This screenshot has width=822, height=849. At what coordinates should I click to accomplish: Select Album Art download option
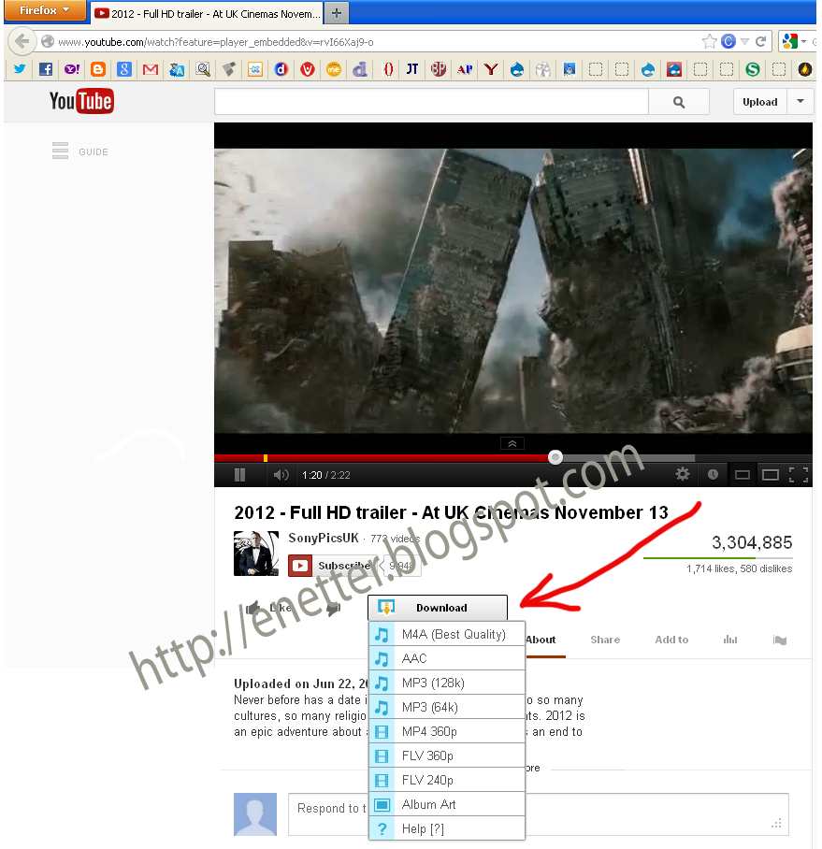447,805
